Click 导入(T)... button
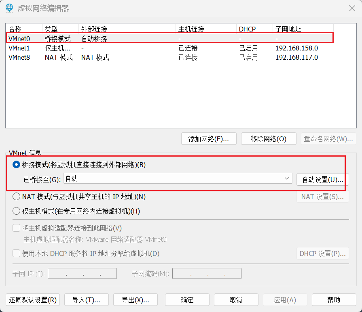This screenshot has height=312, width=362. 86,300
